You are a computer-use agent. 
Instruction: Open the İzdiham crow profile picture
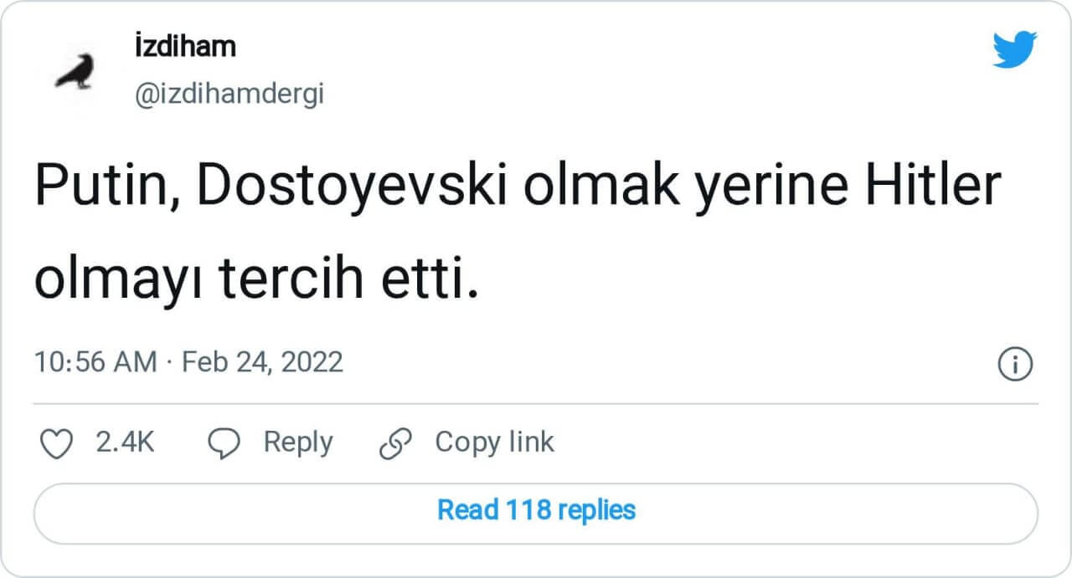75,71
